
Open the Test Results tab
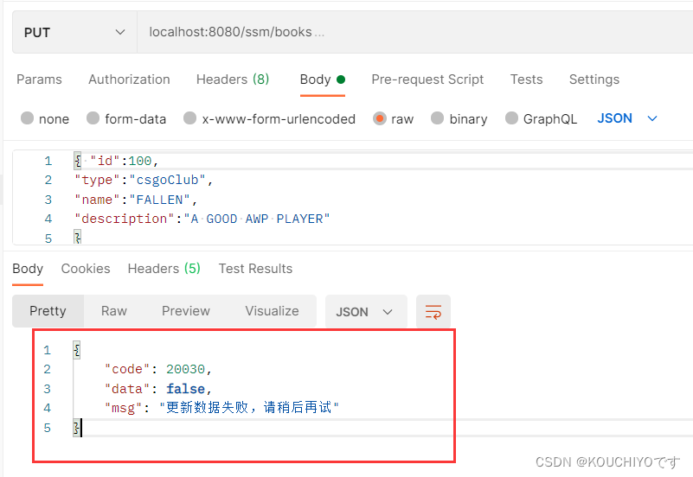tap(255, 269)
